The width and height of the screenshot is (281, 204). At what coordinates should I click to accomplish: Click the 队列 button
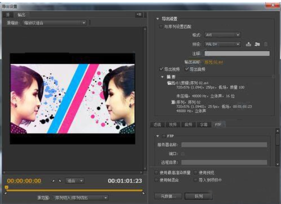coord(198,196)
